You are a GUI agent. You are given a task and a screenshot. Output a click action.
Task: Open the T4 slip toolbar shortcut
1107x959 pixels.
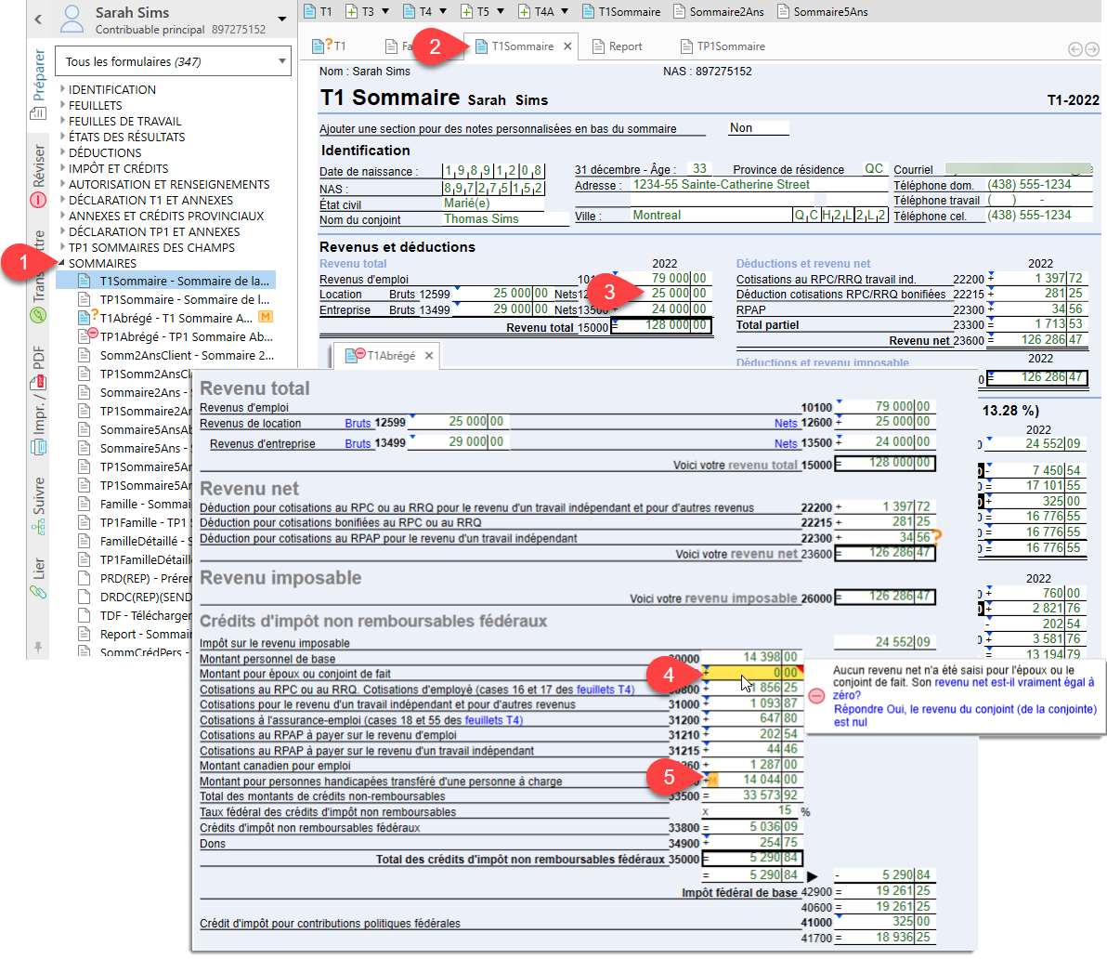point(417,11)
